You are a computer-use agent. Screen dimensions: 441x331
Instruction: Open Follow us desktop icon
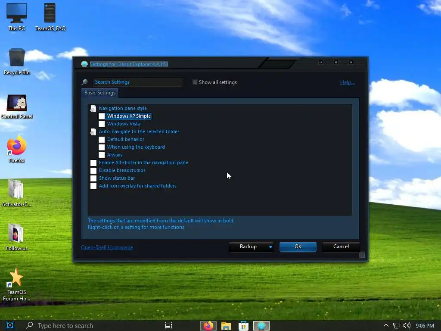16,237
